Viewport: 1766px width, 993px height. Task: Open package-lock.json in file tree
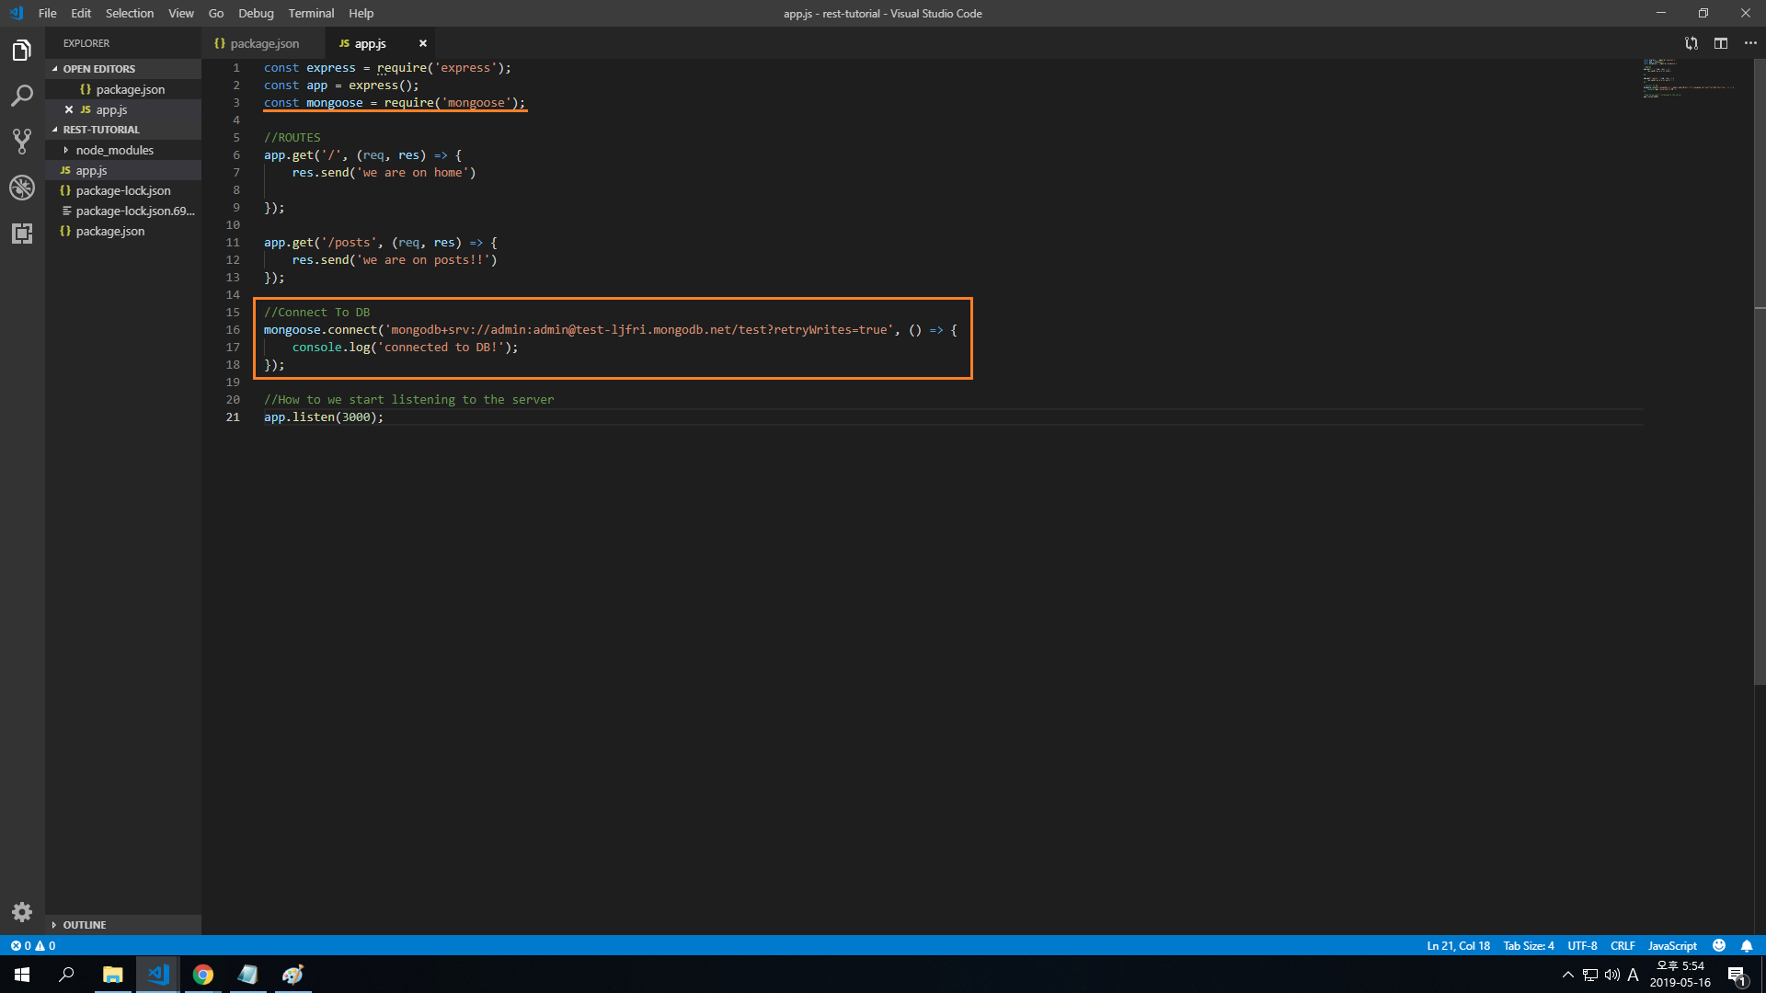coord(123,190)
